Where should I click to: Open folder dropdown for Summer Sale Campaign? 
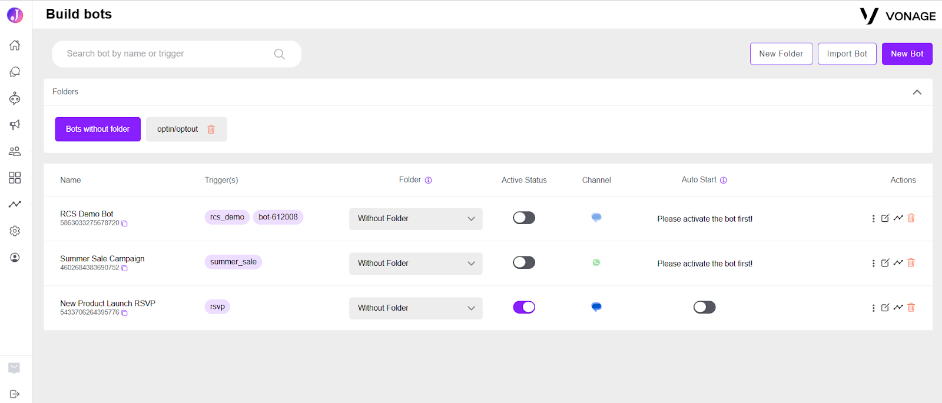pyautogui.click(x=416, y=264)
